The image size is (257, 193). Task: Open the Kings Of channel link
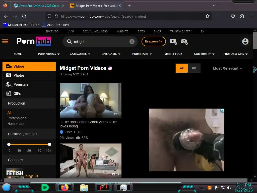[x=33, y=176]
